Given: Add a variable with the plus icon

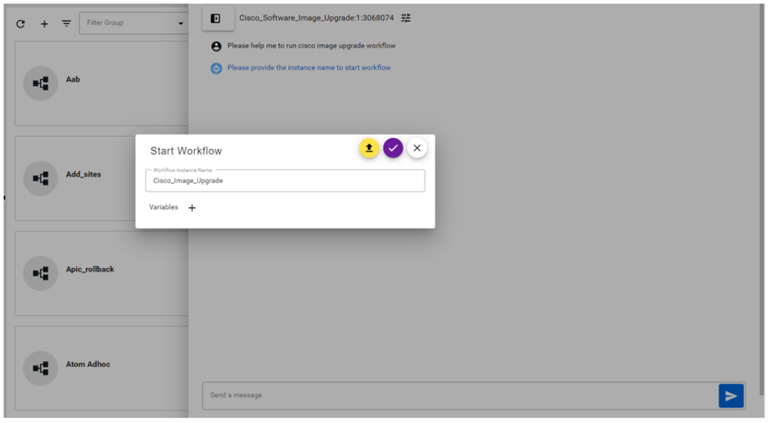Looking at the screenshot, I should pos(192,208).
